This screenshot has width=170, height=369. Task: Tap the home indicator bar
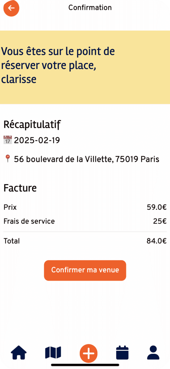85,365
